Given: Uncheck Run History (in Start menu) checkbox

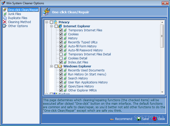Looking at the screenshot, I should coord(61,74).
